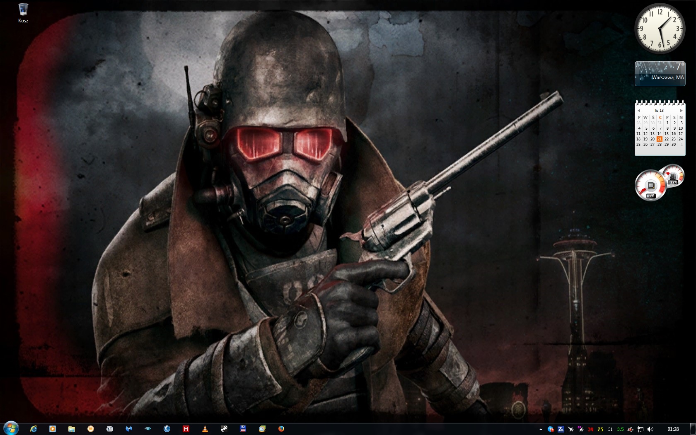Image resolution: width=696 pixels, height=435 pixels.
Task: Show hidden tray icons arrow
Action: tap(541, 429)
